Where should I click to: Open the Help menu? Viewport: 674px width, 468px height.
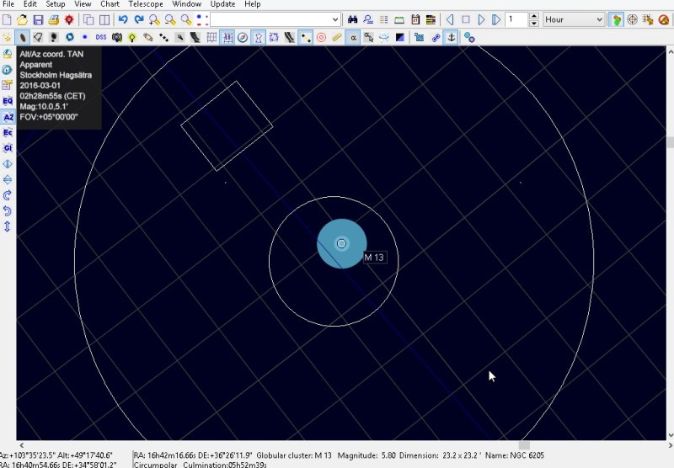click(x=252, y=4)
